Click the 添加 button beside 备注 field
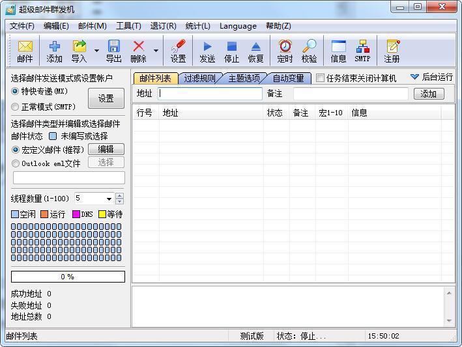Image resolution: width=462 pixels, height=347 pixels. tap(428, 94)
